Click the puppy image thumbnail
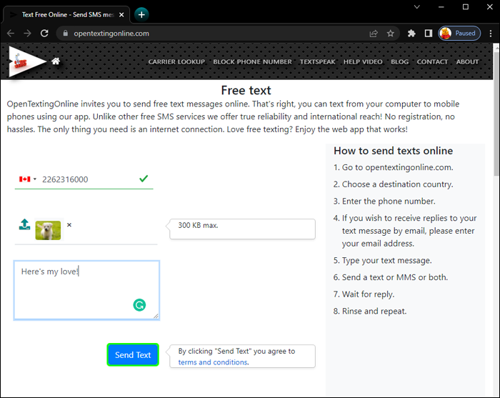The height and width of the screenshot is (398, 500). click(48, 230)
